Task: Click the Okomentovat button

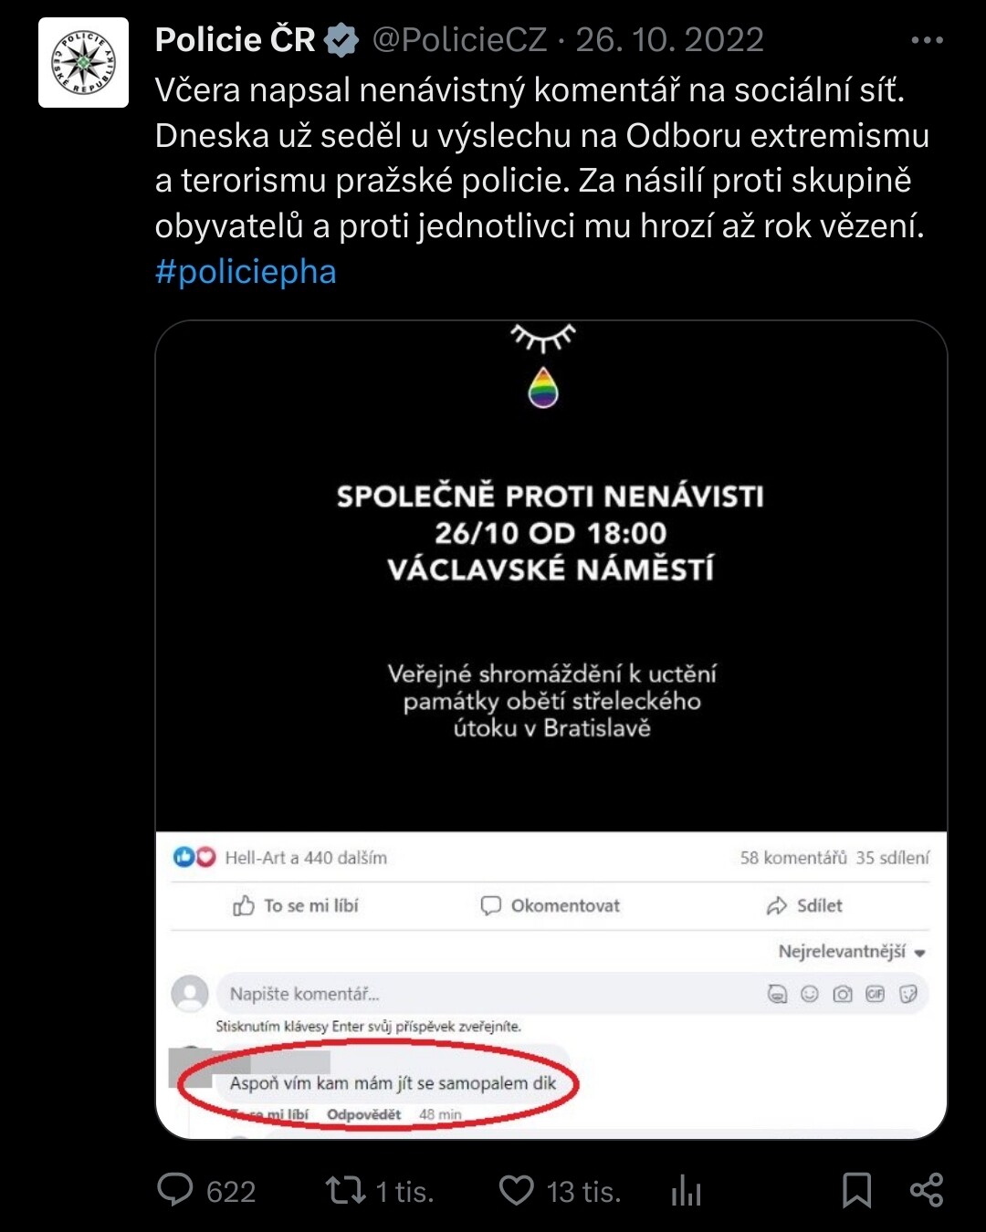Action: (551, 905)
